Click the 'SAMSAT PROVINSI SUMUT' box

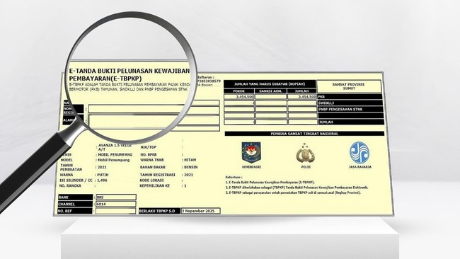(349, 86)
